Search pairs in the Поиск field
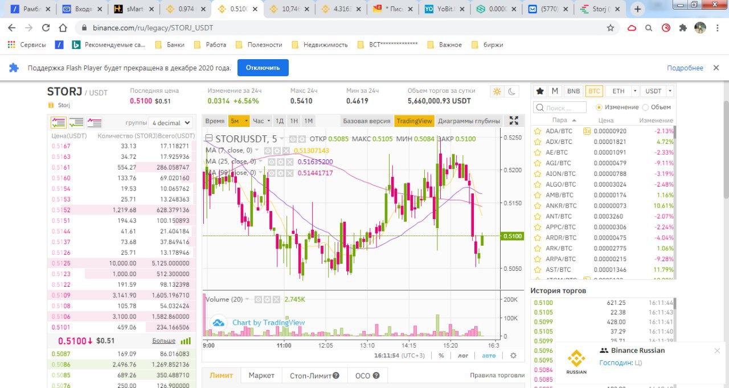 click(560, 108)
